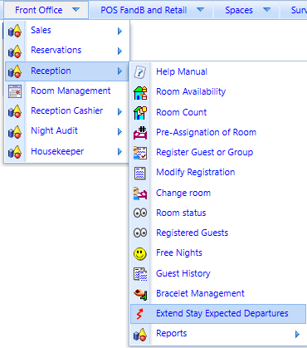Expand the Housekeeper submenu arrow
This screenshot has height=348, width=307.
click(x=119, y=152)
